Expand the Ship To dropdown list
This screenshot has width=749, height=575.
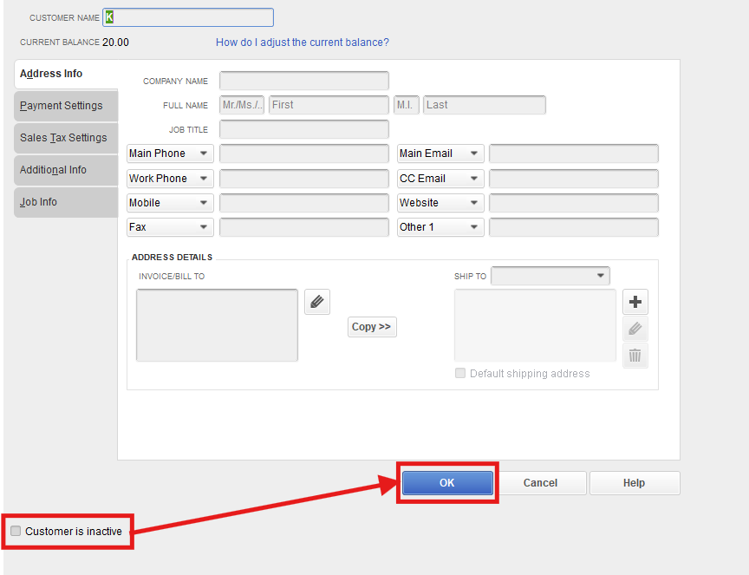click(x=550, y=276)
